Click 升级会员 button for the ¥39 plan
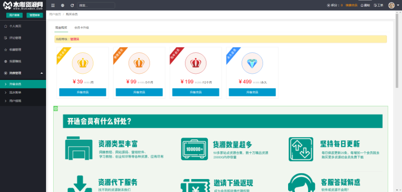 (x=83, y=92)
